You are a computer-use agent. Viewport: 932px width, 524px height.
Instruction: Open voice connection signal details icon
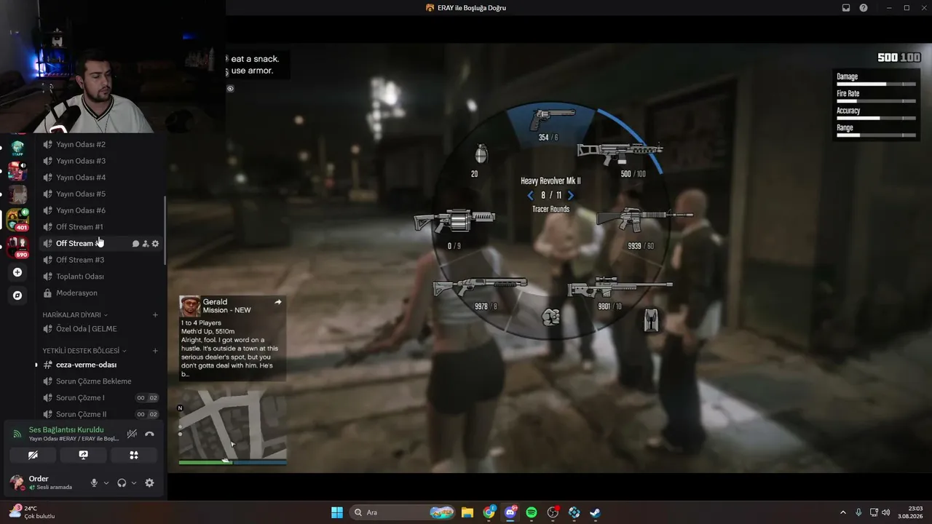[x=17, y=434]
